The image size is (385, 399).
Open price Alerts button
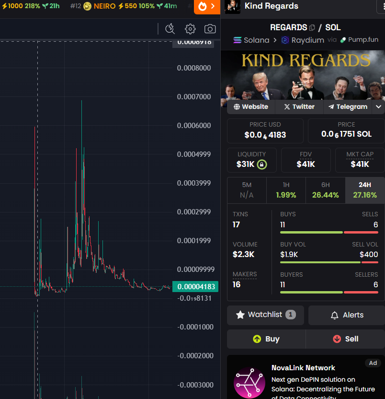[347, 315]
